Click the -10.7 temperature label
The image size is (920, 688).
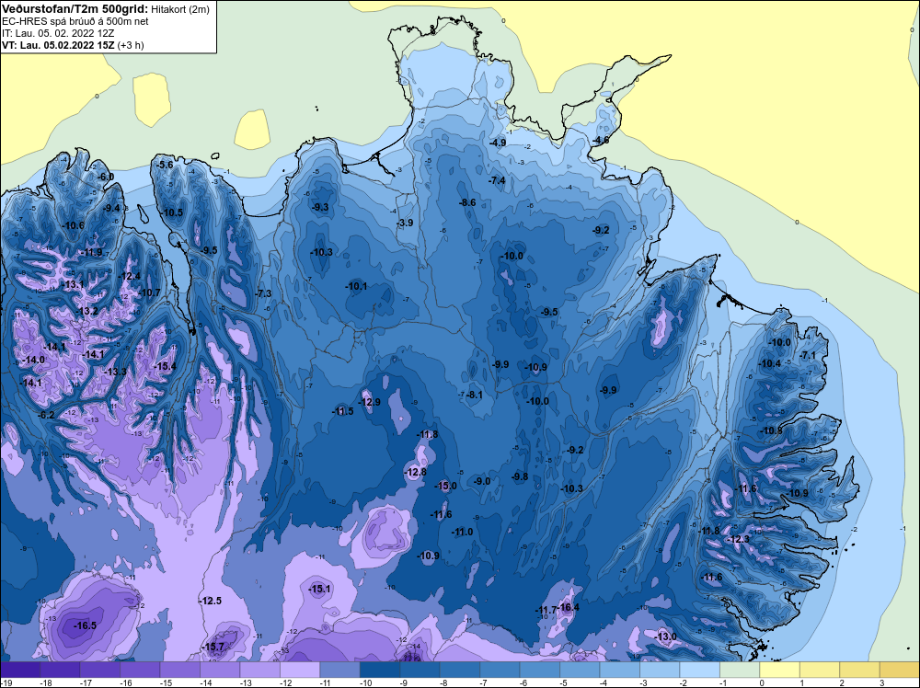pos(149,292)
